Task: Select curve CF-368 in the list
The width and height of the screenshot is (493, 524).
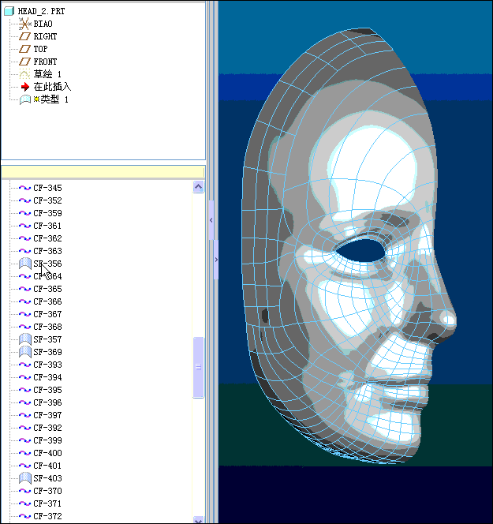Action: 47,327
